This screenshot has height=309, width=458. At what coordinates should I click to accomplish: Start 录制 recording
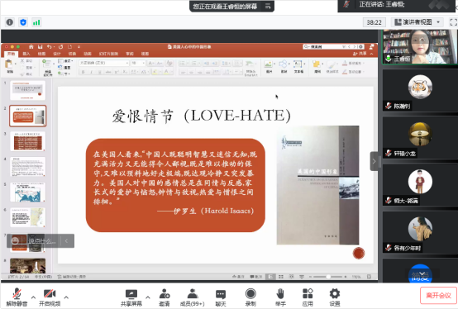pyautogui.click(x=250, y=293)
